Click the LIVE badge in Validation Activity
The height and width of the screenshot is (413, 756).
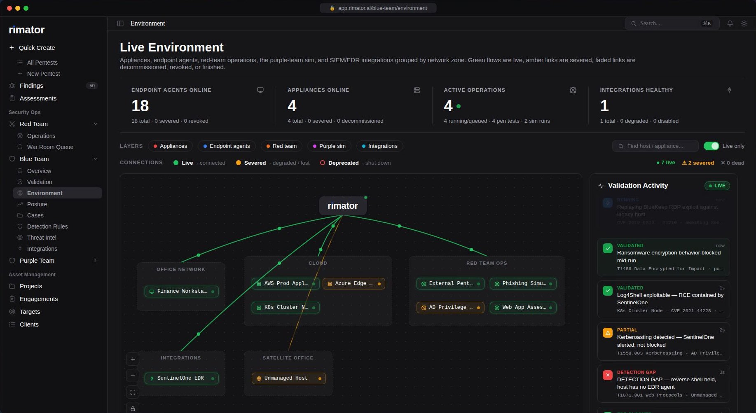717,186
